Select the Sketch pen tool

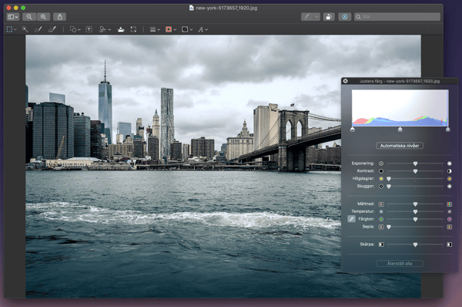pos(38,29)
